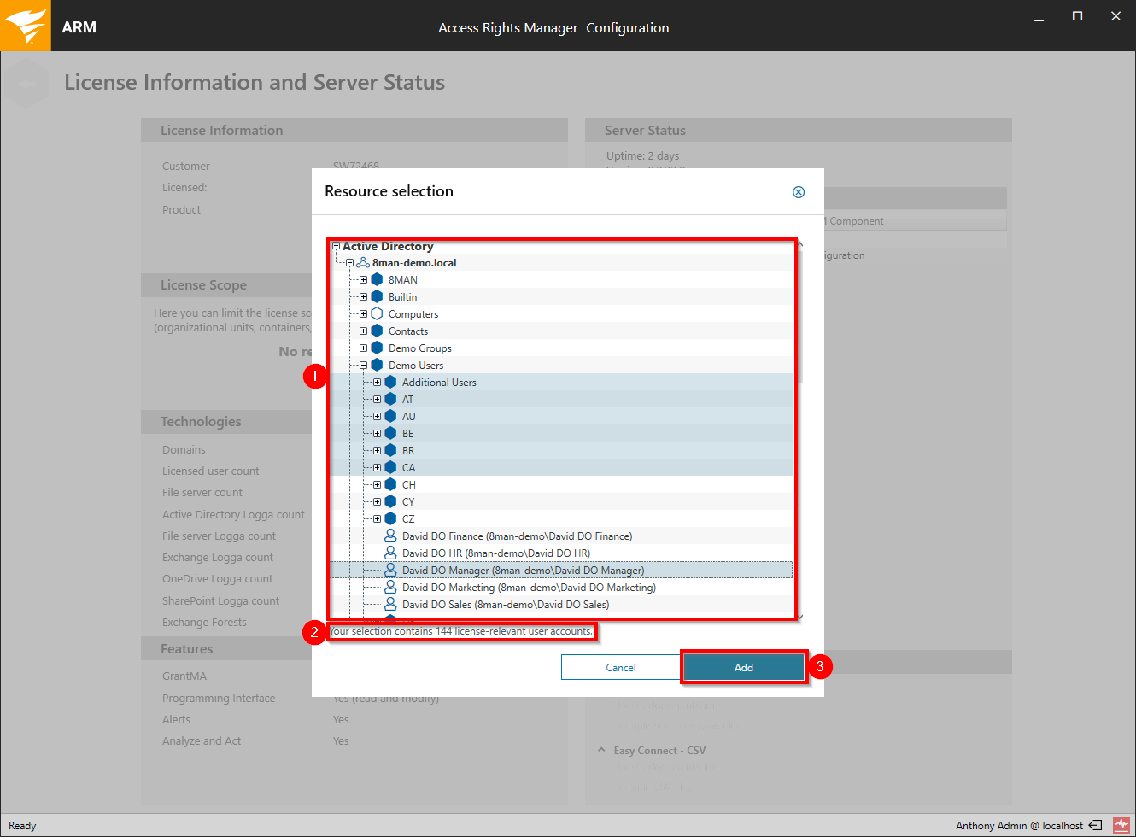
Task: Expand the CZ organizational unit
Action: pyautogui.click(x=377, y=519)
